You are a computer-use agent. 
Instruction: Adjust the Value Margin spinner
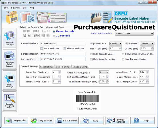pos(147,72)
